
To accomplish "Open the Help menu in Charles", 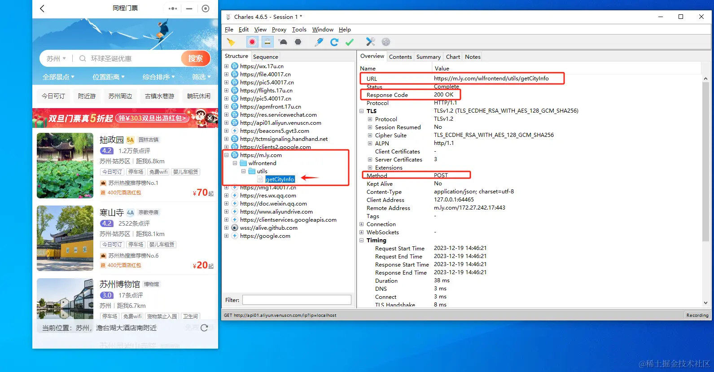I will [x=345, y=30].
